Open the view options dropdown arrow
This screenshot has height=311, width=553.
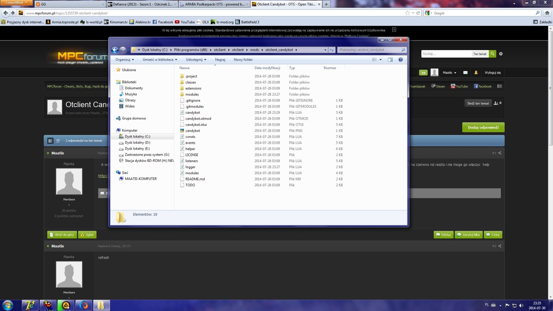click(x=381, y=59)
